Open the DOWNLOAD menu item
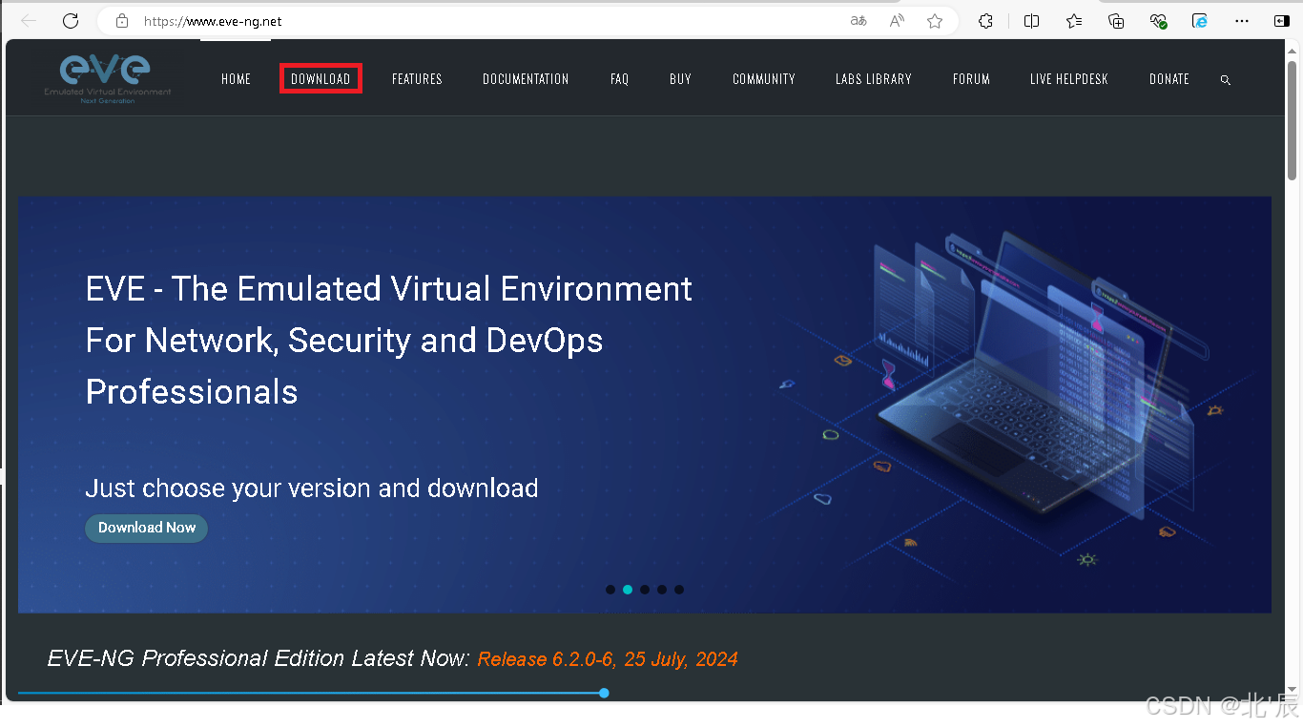1303x728 pixels. (x=321, y=79)
